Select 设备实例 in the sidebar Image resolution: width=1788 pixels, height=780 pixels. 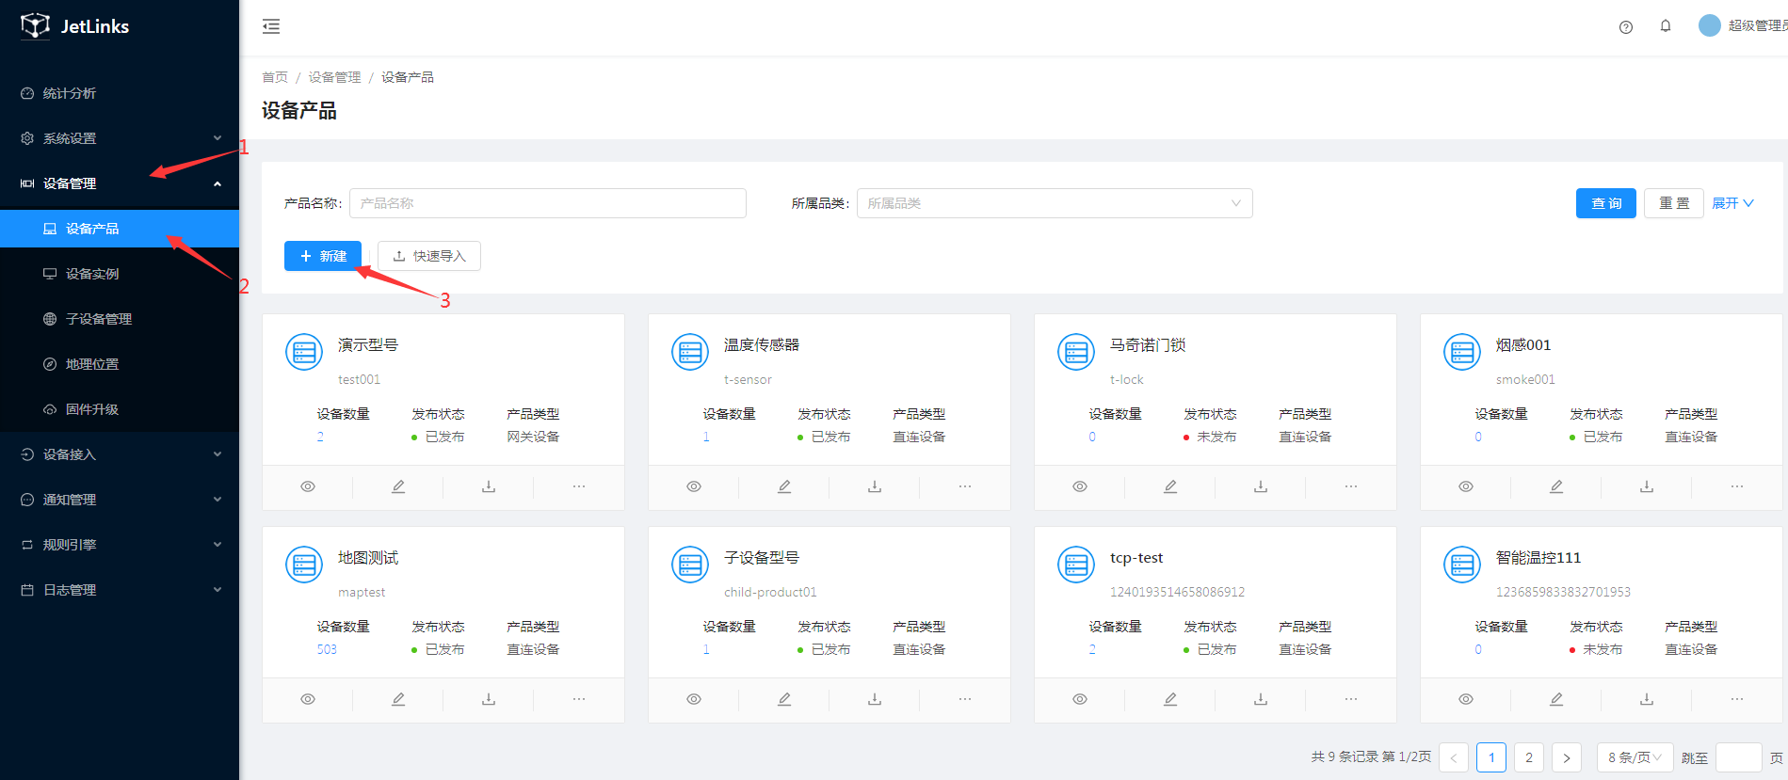tap(92, 274)
